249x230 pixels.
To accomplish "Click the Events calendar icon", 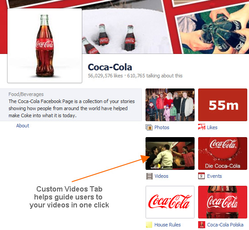I will 201,176.
